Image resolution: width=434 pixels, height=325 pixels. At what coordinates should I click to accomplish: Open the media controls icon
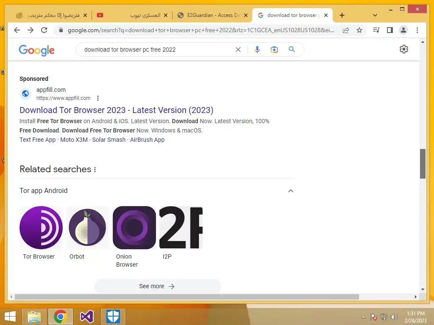coord(376,30)
